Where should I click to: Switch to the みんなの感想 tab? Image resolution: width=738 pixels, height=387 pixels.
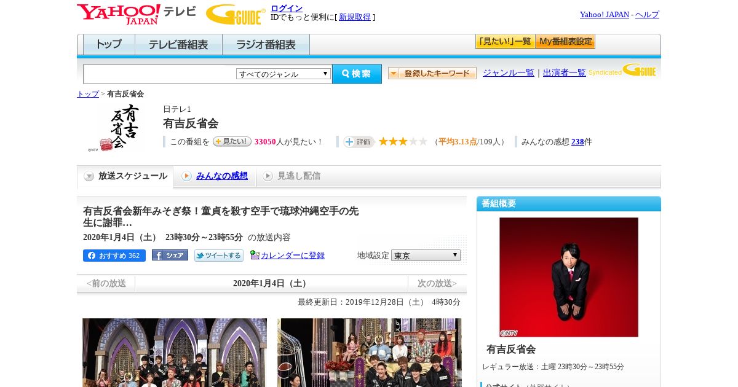point(222,176)
